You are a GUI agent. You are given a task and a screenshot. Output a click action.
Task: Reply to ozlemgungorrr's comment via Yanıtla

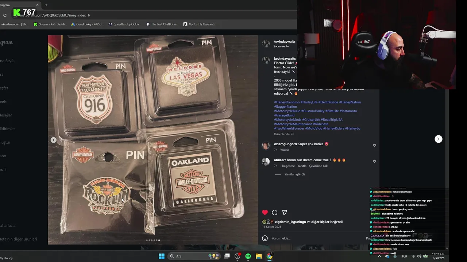(285, 150)
